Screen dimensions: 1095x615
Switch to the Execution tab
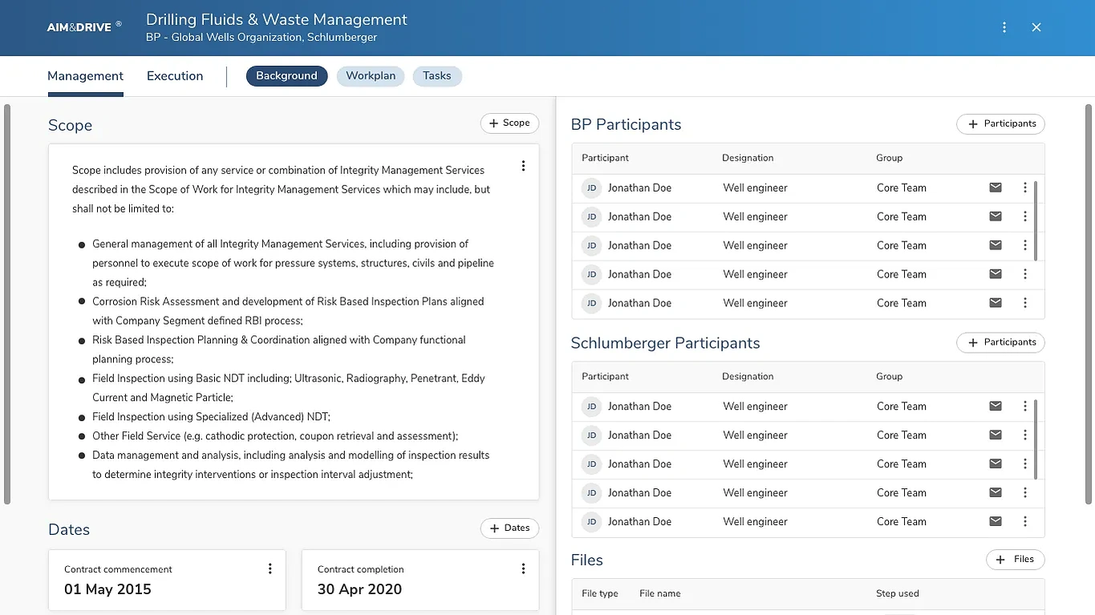coord(175,76)
